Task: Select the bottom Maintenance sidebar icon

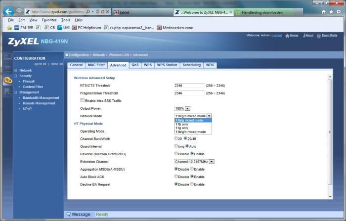Action: click(x=8, y=91)
